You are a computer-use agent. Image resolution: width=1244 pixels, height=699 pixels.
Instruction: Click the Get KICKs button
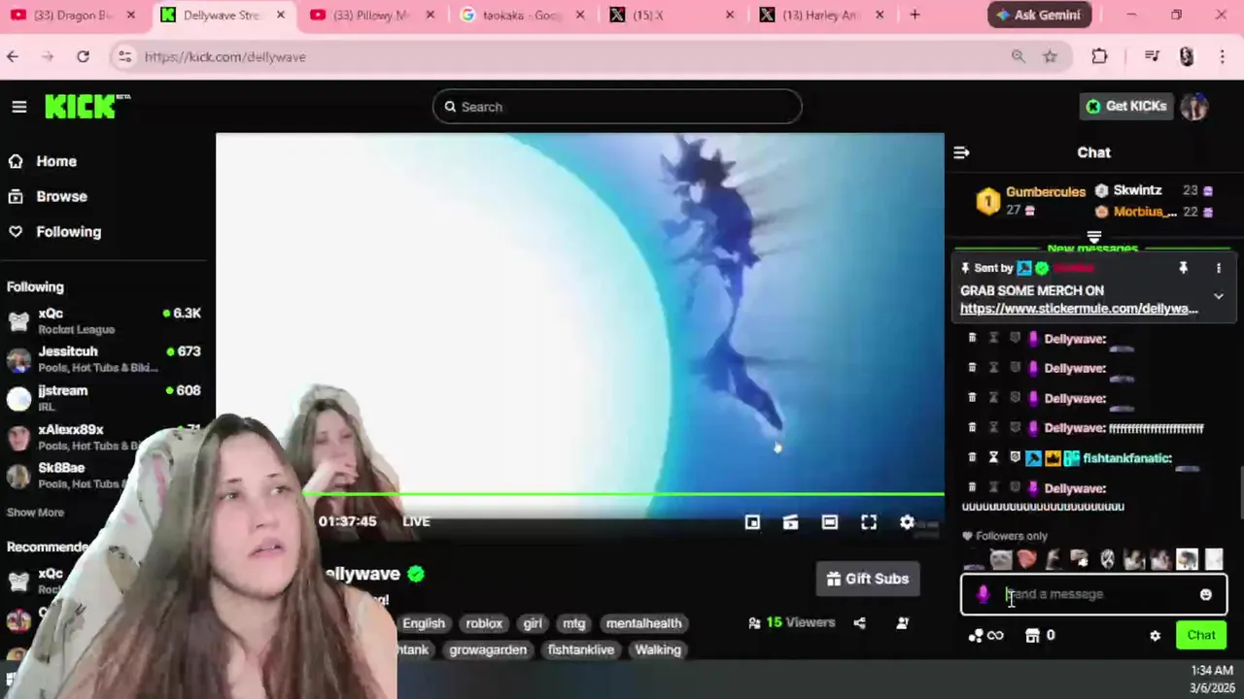coord(1126,106)
